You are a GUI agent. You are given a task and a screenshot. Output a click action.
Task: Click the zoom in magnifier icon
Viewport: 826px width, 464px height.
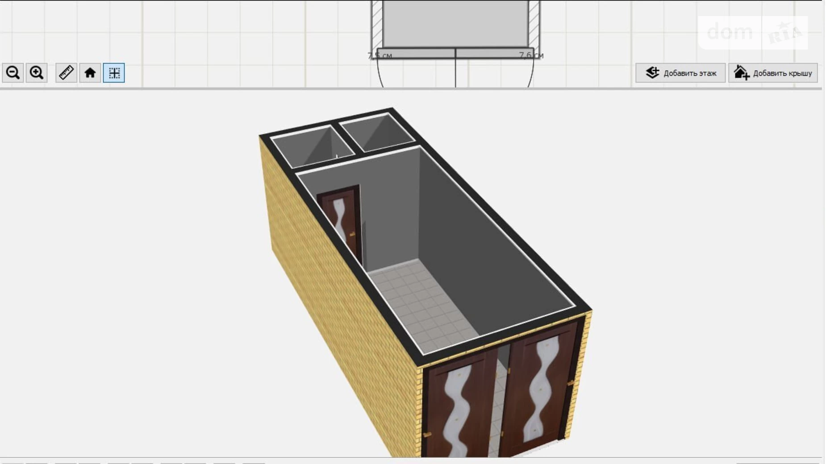(37, 73)
